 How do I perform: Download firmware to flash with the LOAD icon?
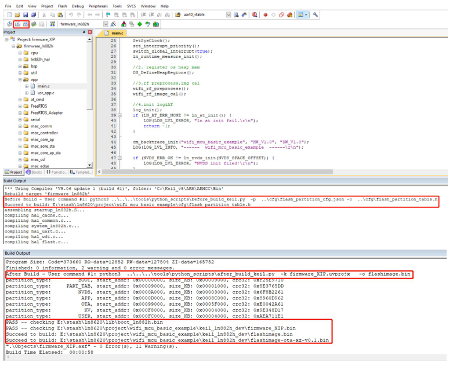(52, 24)
